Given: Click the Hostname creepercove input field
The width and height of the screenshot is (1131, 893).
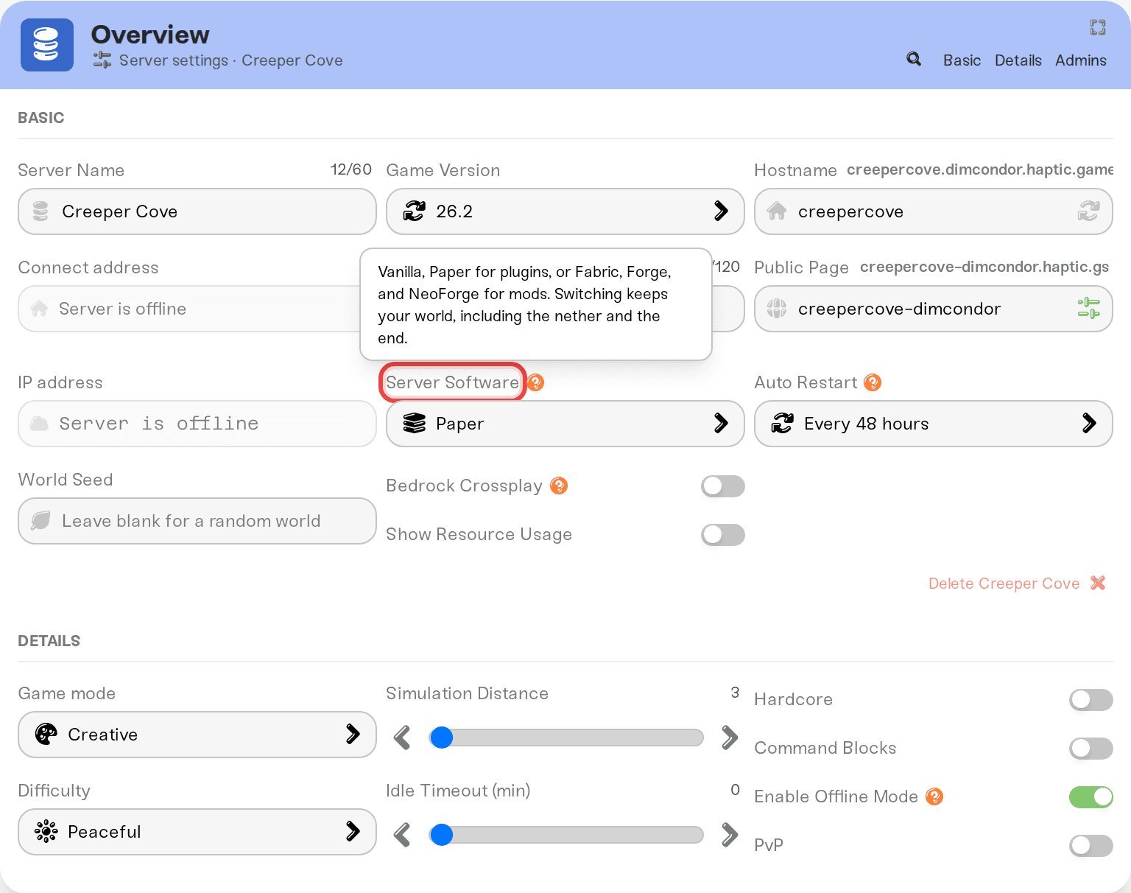Looking at the screenshot, I should coord(934,211).
